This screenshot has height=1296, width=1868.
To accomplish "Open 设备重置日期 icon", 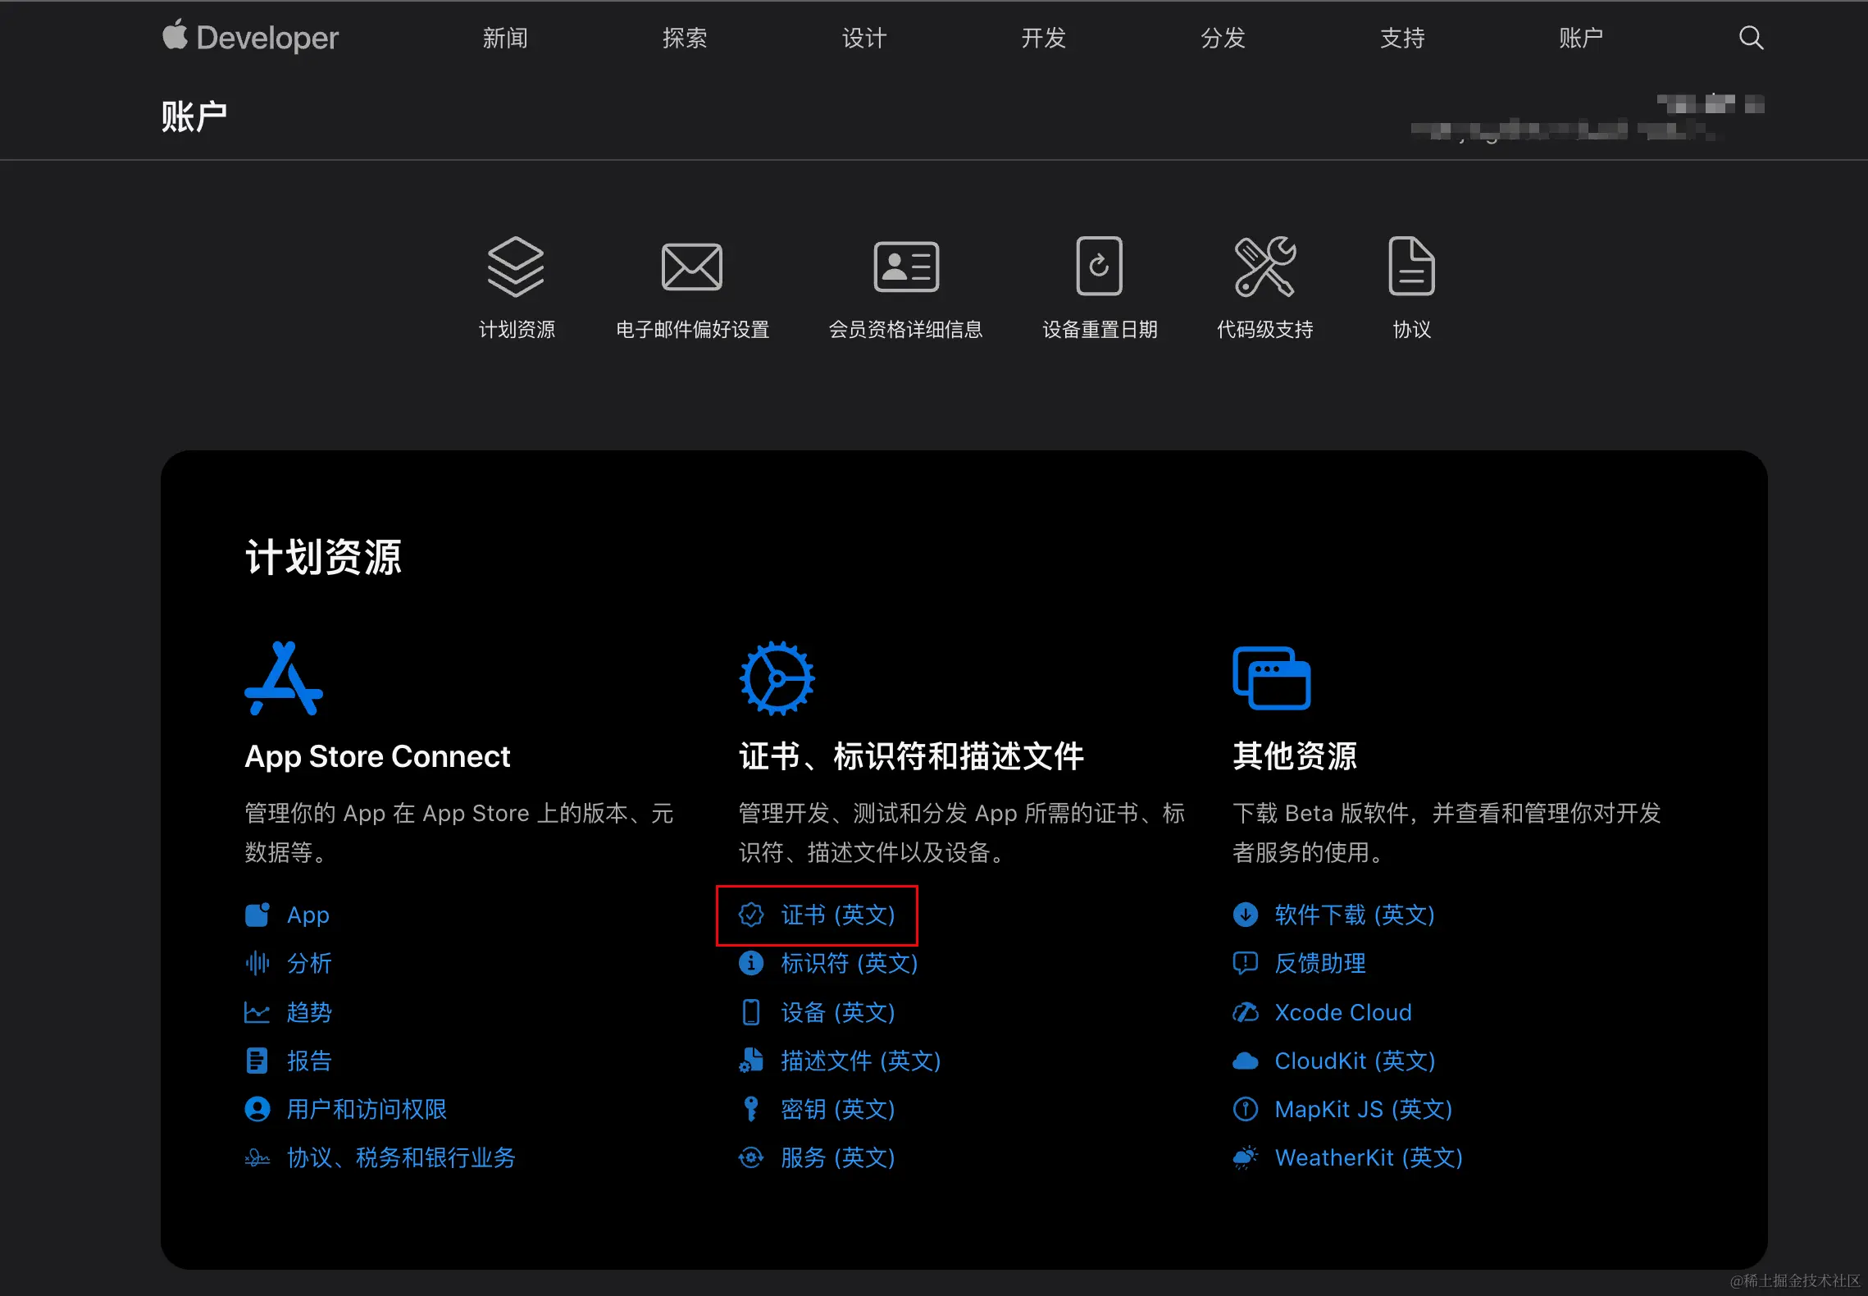I will 1100,265.
